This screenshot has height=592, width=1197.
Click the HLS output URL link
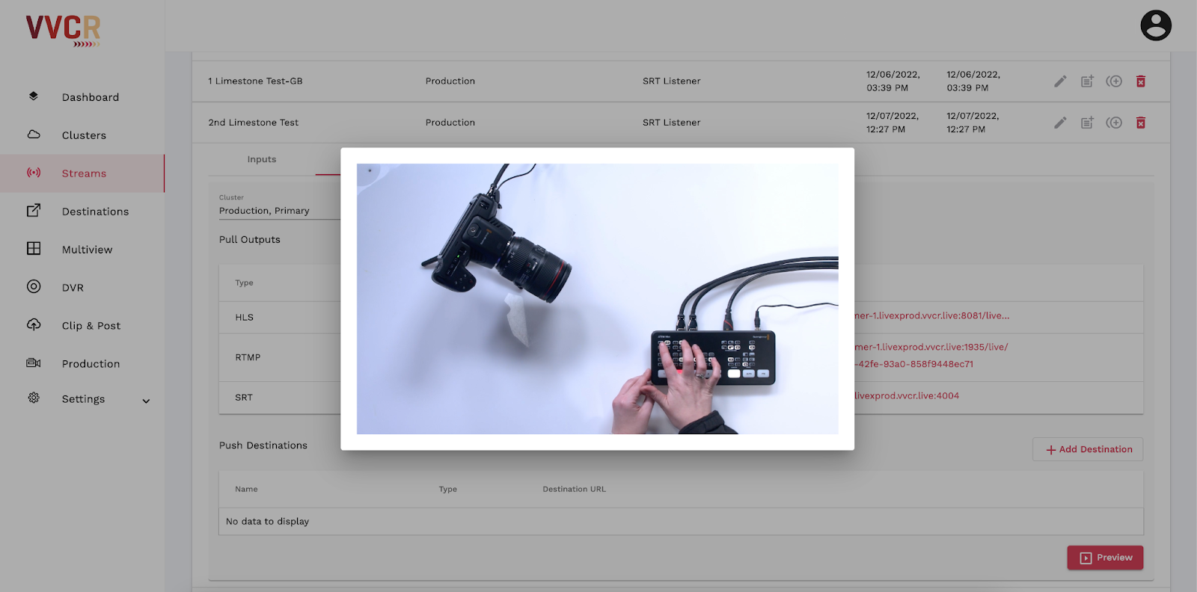931,315
